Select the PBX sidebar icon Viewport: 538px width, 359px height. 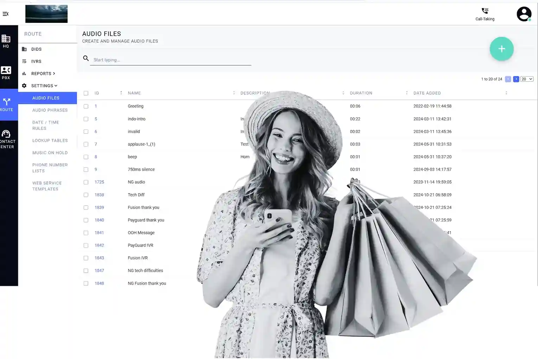pyautogui.click(x=5, y=72)
